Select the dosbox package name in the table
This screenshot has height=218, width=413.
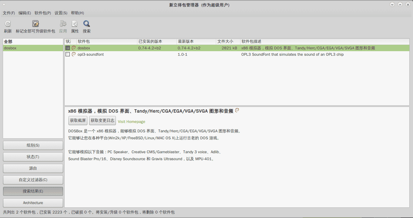tap(84, 48)
